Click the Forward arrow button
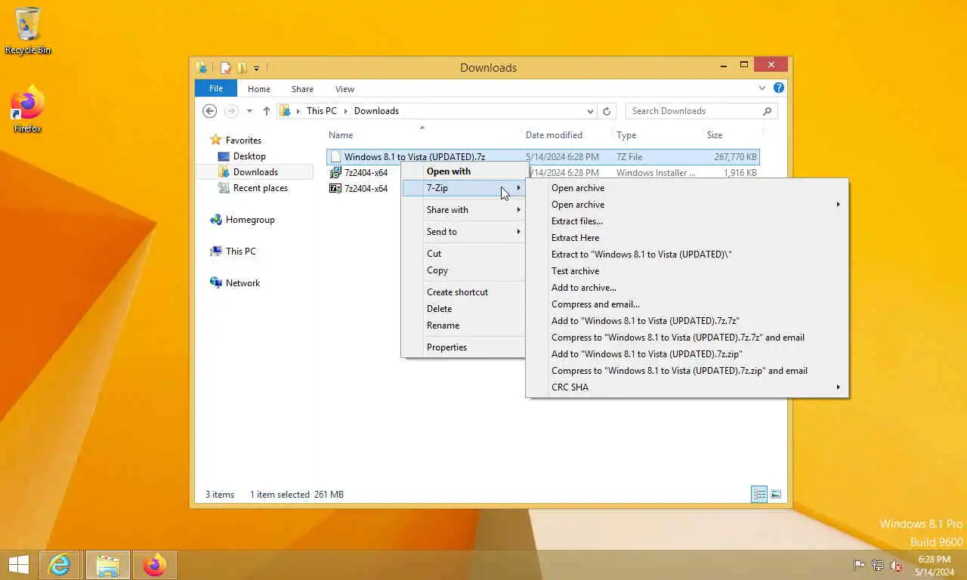The image size is (967, 580). tap(231, 111)
